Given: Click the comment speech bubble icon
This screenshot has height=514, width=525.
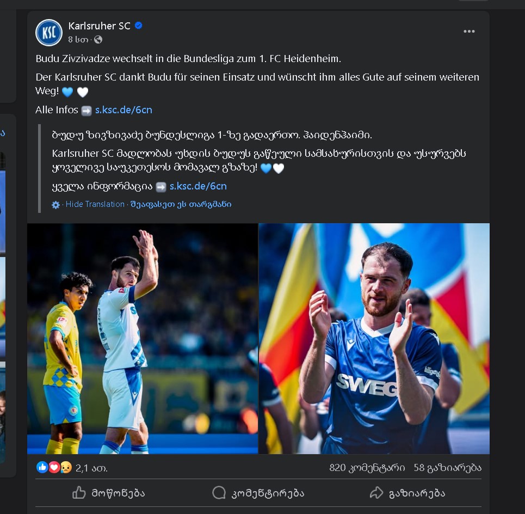Looking at the screenshot, I should tap(219, 493).
